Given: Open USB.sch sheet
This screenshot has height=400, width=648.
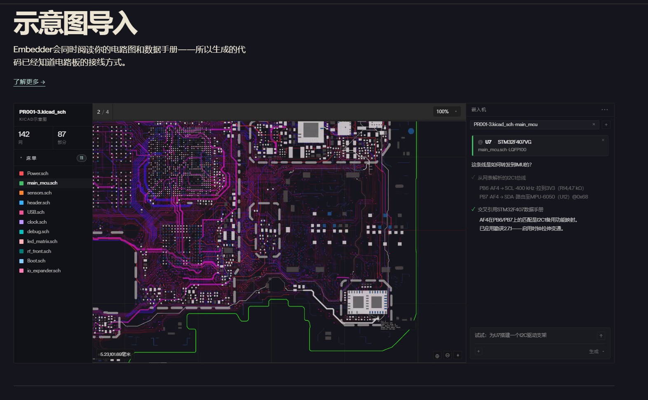Looking at the screenshot, I should 35,212.
